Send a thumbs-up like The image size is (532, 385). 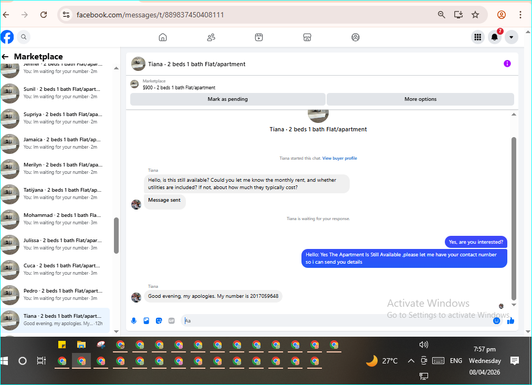click(510, 320)
